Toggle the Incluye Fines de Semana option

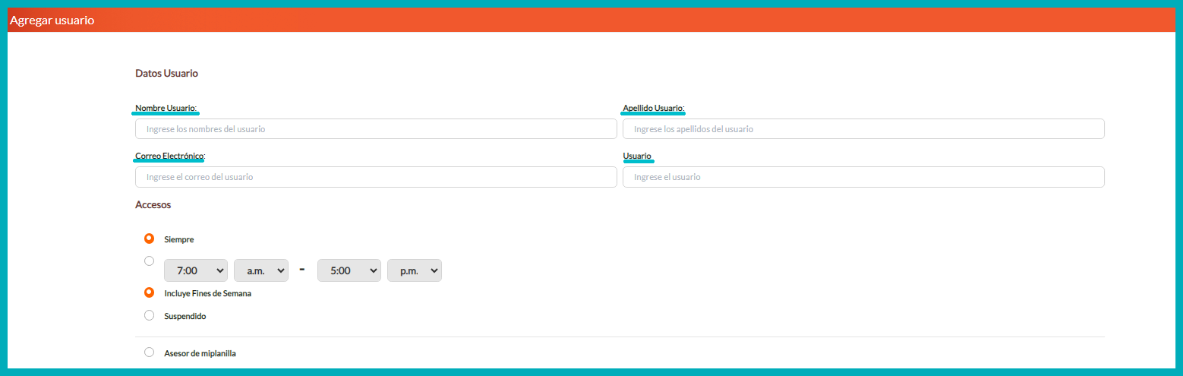click(149, 292)
